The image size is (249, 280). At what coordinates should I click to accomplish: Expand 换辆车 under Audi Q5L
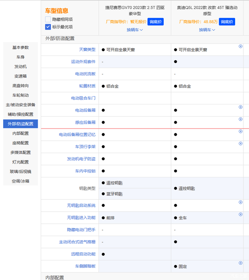click(x=207, y=30)
